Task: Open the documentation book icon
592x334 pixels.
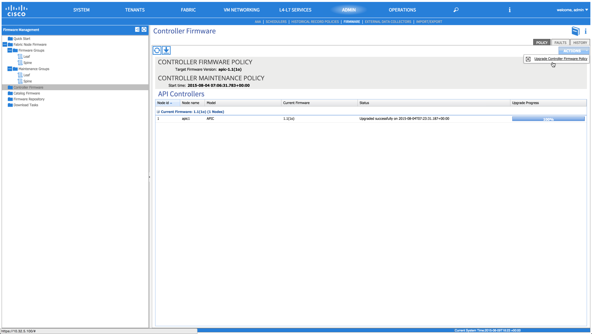Action: point(575,31)
